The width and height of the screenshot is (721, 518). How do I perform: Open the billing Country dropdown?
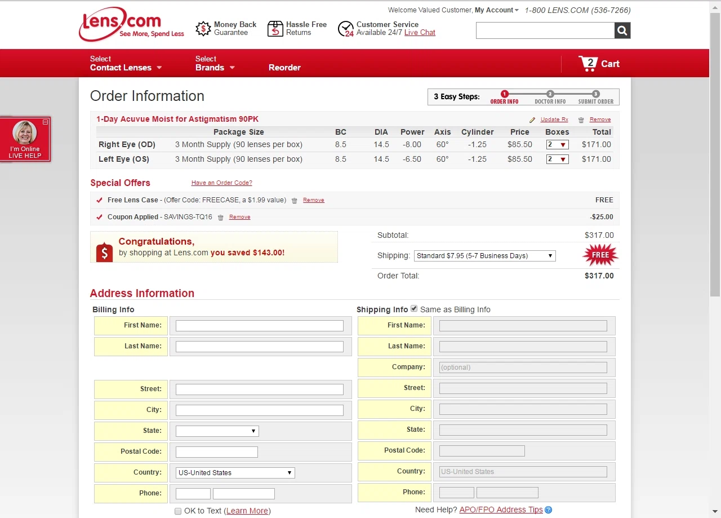click(x=235, y=473)
